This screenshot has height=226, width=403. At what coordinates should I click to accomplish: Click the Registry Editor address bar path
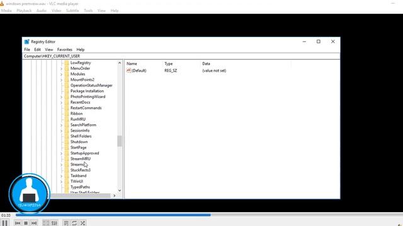coord(181,56)
